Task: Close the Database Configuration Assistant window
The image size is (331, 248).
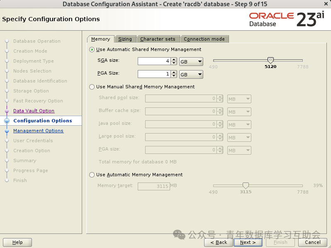Action: (x=326, y=4)
